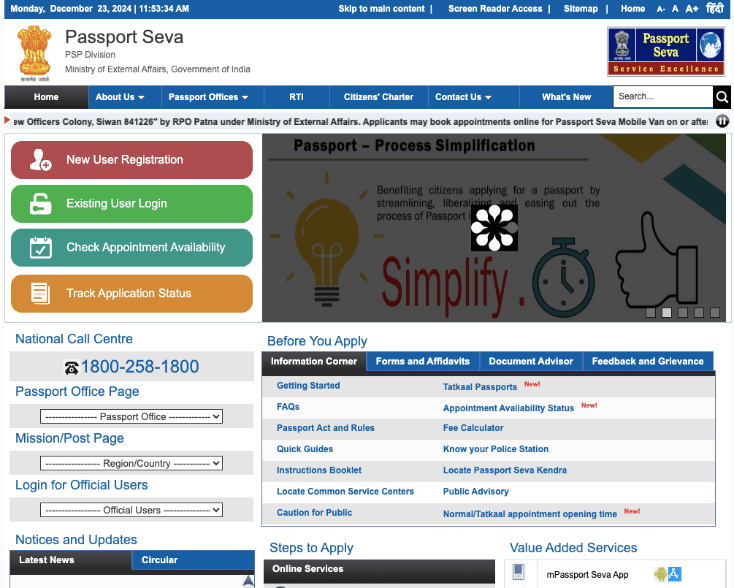Open Know your Police Station link

[x=496, y=449]
